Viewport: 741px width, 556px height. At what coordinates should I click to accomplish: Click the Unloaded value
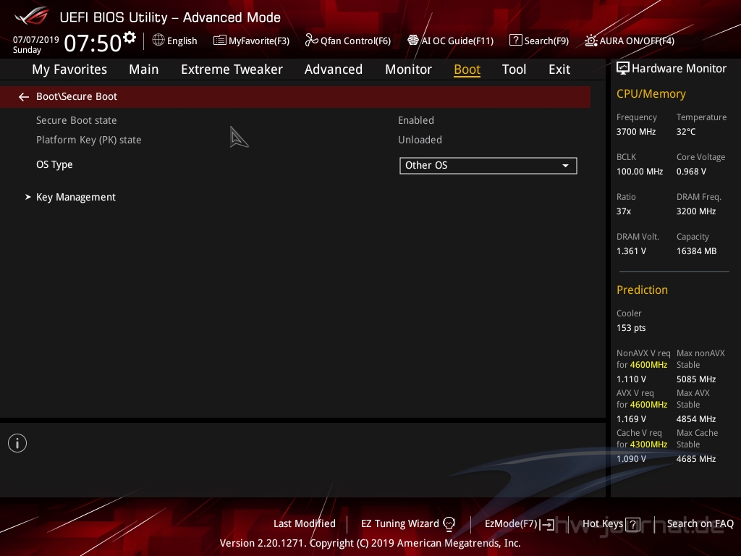coord(420,140)
